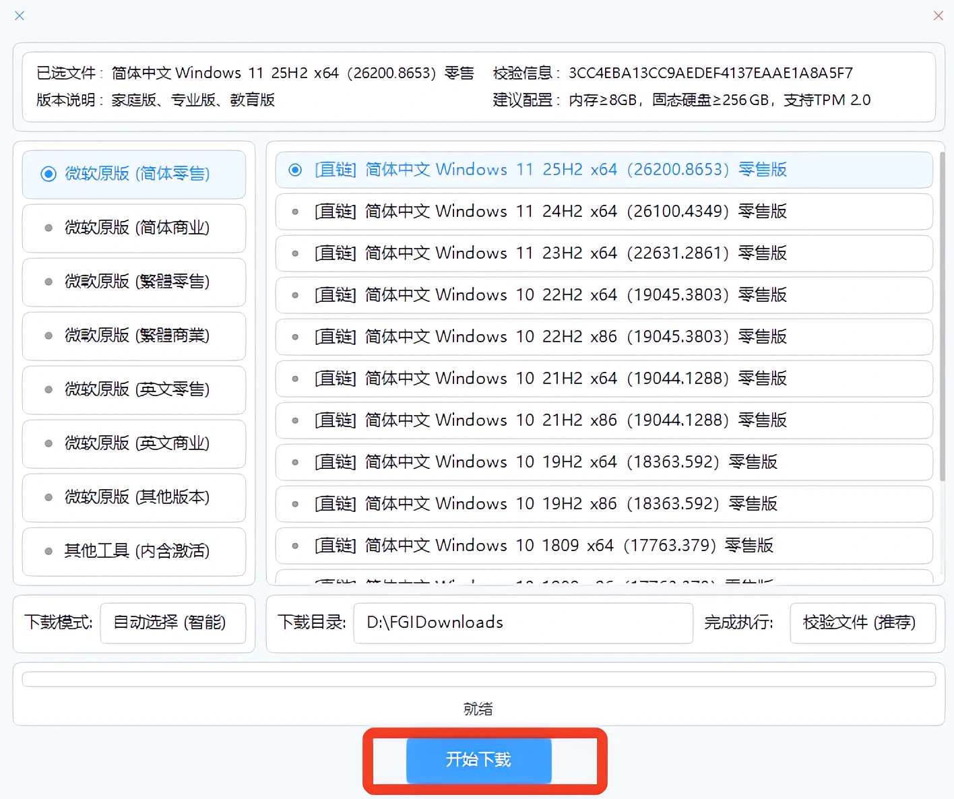
Task: Pick Windows 10 21H2 x64 (19044.1288) 零售版
Action: 604,379
